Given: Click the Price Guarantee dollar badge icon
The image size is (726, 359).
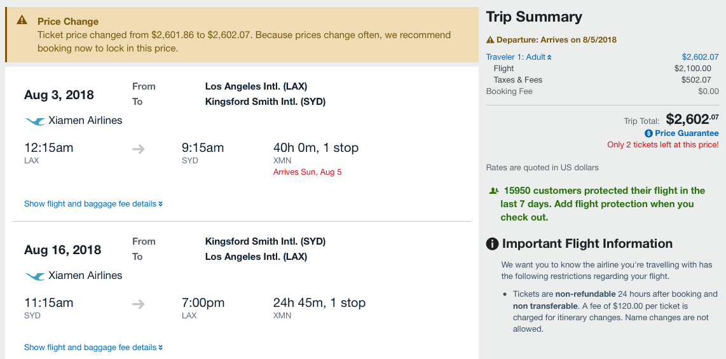Looking at the screenshot, I should 648,133.
